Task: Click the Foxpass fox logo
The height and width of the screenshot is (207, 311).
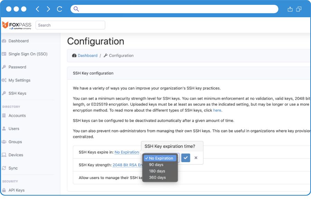Action: coord(6,24)
